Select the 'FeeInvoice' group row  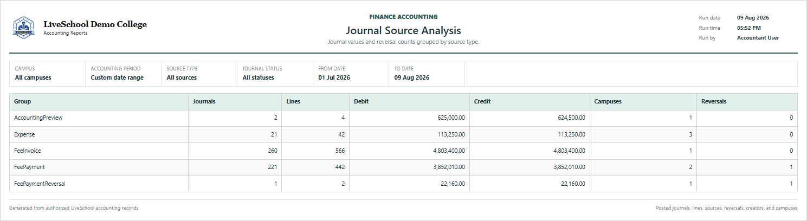click(403, 151)
